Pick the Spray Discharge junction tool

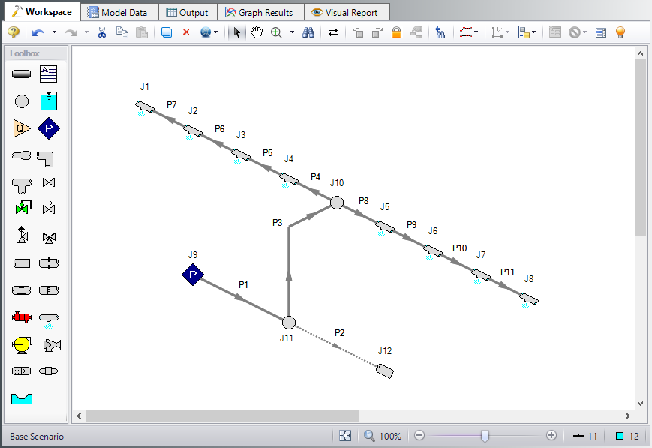coord(49,317)
